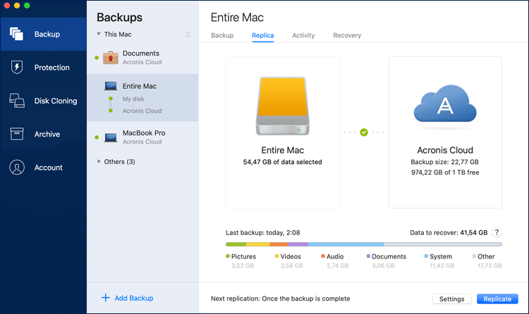Click the Entire Mac source card
The height and width of the screenshot is (314, 529).
pyautogui.click(x=283, y=132)
